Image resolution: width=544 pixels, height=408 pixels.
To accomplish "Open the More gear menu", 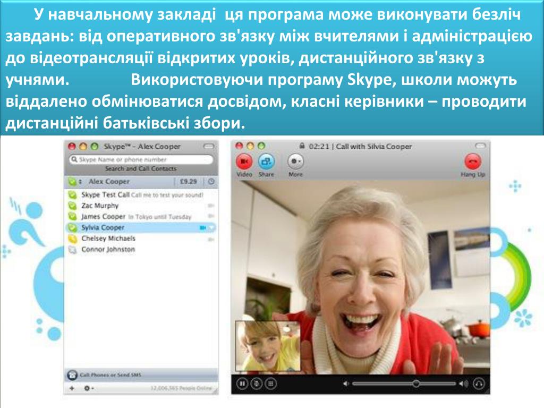I will (295, 161).
